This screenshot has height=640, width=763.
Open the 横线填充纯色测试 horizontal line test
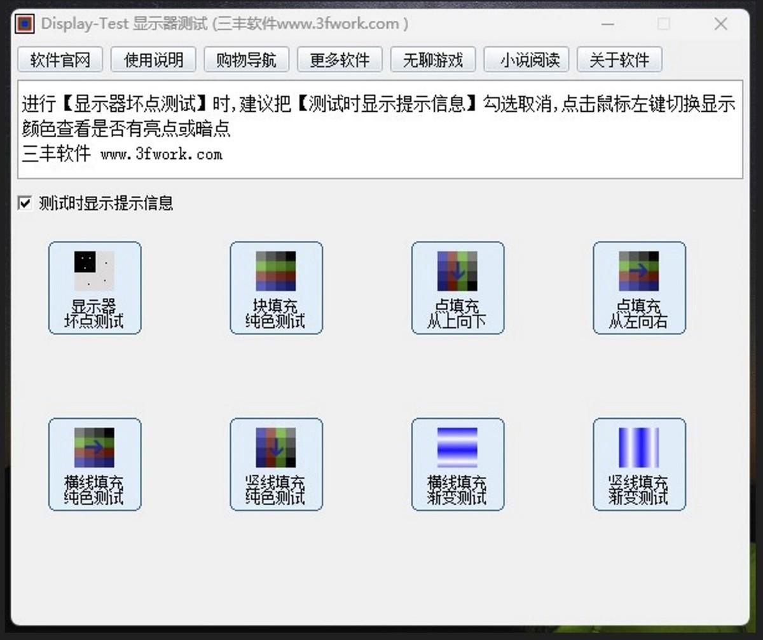pyautogui.click(x=94, y=463)
